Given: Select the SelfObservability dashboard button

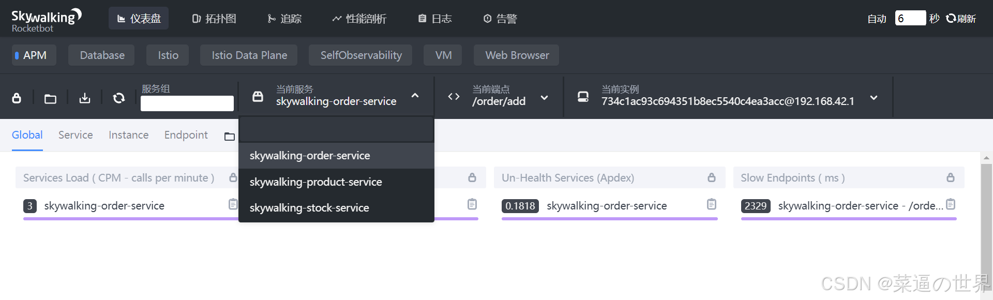Looking at the screenshot, I should pos(361,55).
